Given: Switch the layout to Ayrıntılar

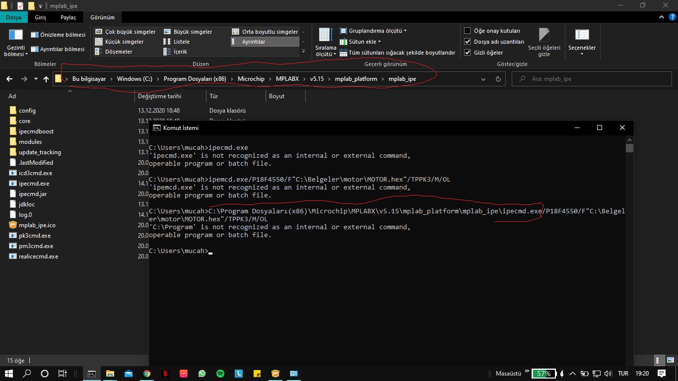Looking at the screenshot, I should (x=265, y=42).
